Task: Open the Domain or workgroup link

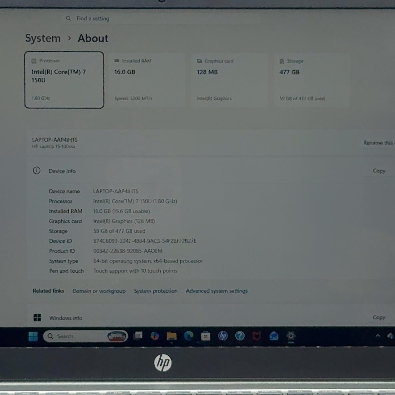Action: (99, 291)
